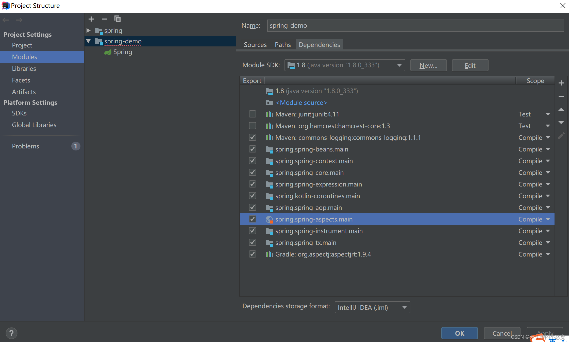Move dependency down with arrow icon
The image size is (569, 342).
(x=561, y=123)
